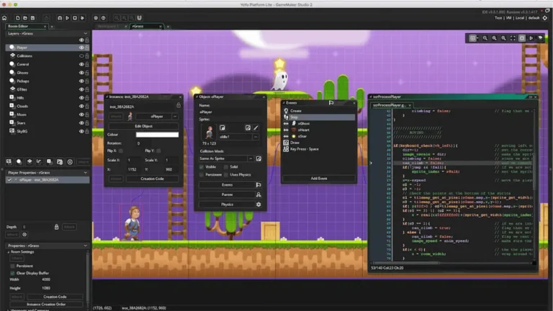Hide the Control layer
The height and width of the screenshot is (311, 553).
tap(81, 65)
